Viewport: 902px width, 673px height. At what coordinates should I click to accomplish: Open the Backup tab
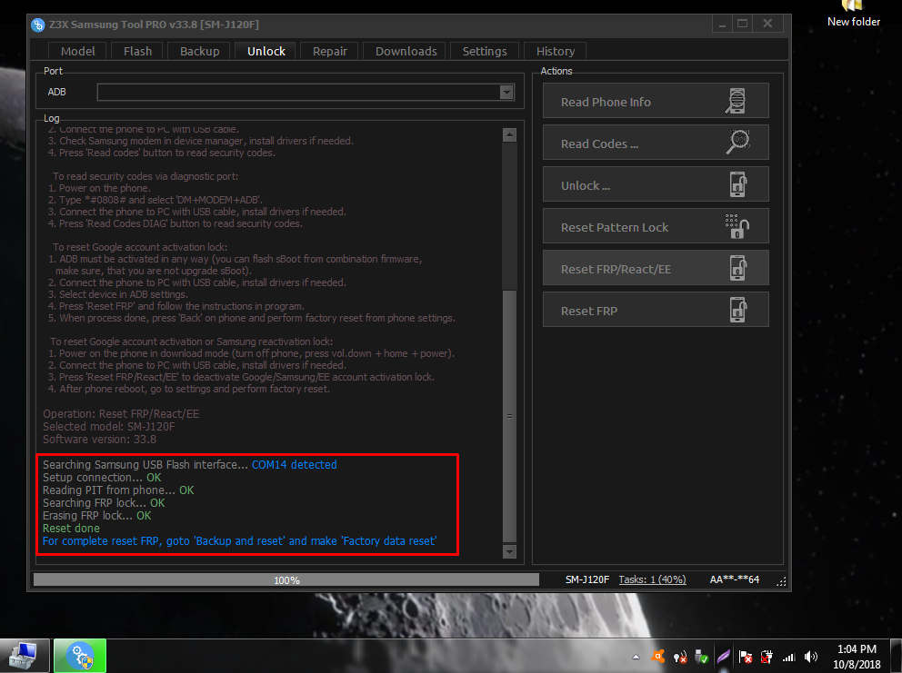(x=200, y=51)
